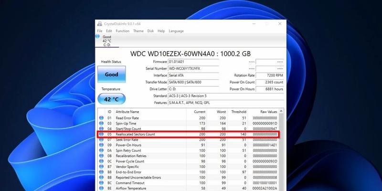Click the status orb for Start/Stop Count
Image resolution: width=382 pixels, height=191 pixels.
tap(101, 129)
